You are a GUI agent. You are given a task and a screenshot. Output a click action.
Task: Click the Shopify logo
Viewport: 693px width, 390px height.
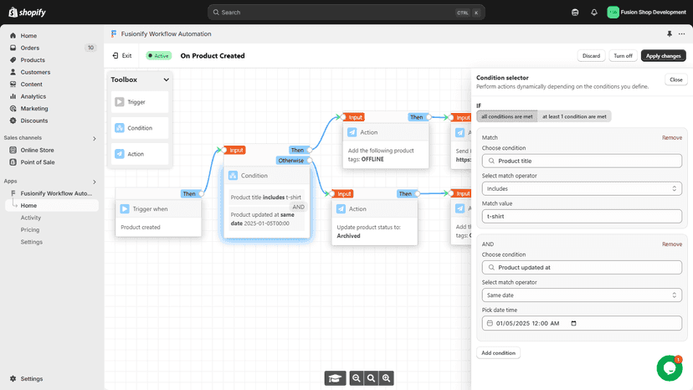click(x=27, y=13)
